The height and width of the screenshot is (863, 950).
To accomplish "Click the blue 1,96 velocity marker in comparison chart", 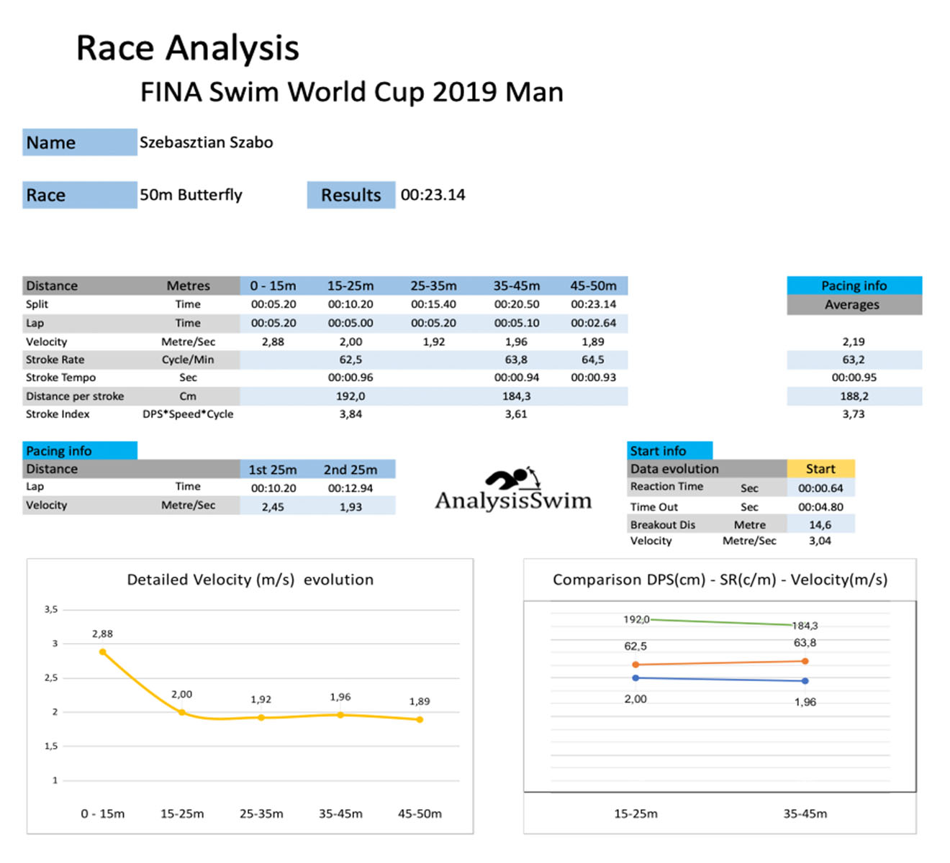I will [805, 680].
